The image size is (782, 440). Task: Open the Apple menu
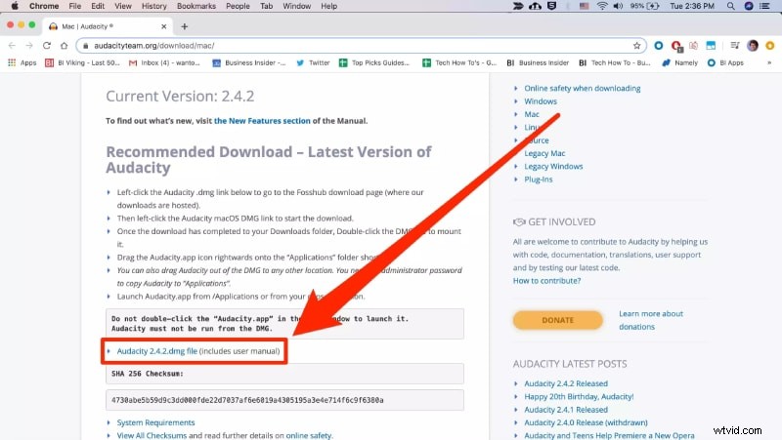15,6
